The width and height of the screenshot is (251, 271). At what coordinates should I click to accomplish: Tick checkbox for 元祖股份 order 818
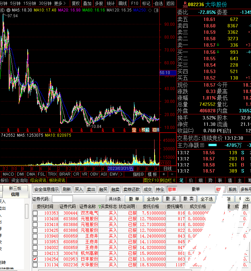point(35,225)
